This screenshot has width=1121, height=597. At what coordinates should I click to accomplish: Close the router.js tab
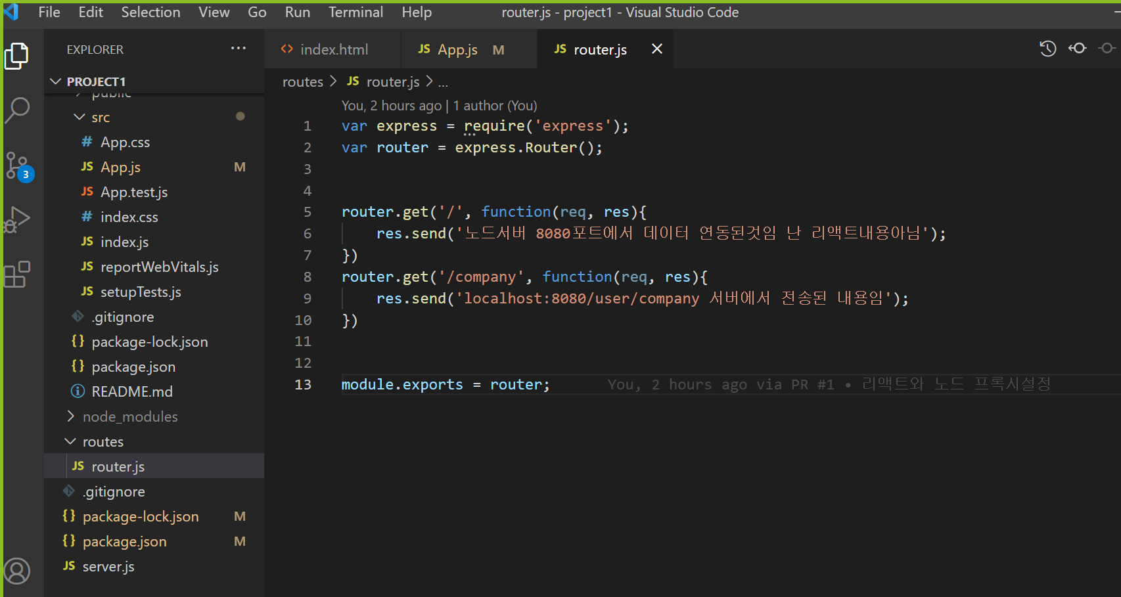click(x=656, y=49)
